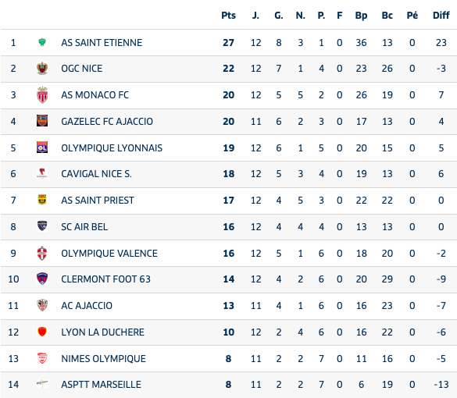
Task: Select the SC Air Bel shield logo
Action: [42, 226]
